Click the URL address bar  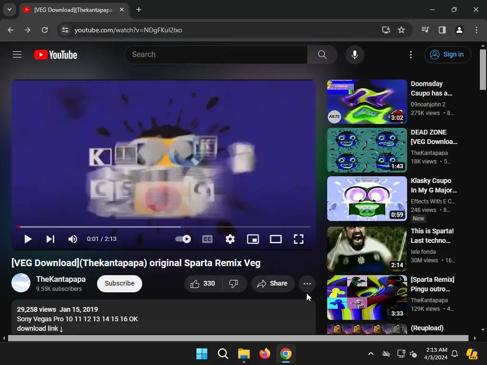[217, 30]
